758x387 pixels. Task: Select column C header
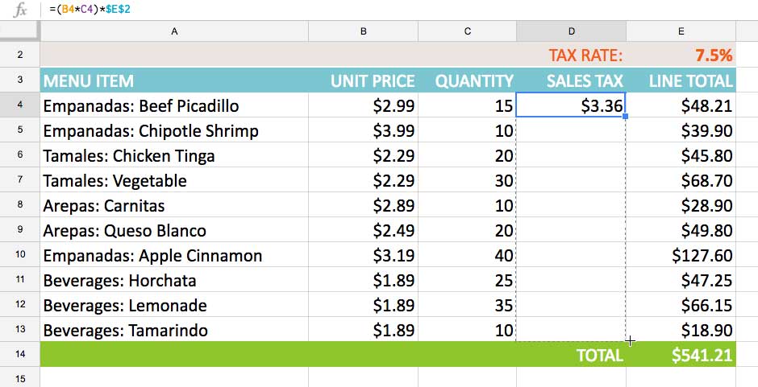click(x=468, y=31)
